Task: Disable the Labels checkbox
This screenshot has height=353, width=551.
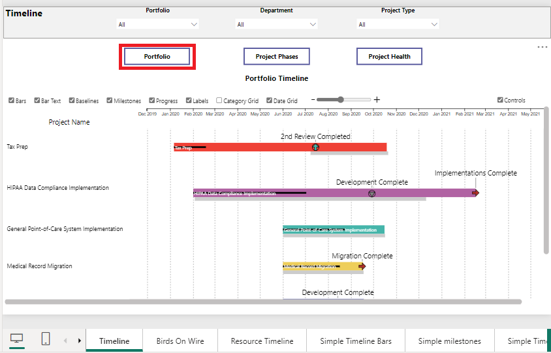Action: [189, 100]
